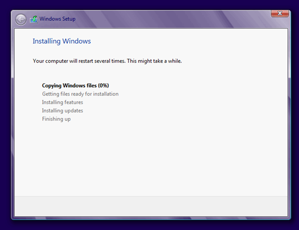Click the Finishing up step
The image size is (299, 230).
pyautogui.click(x=56, y=119)
